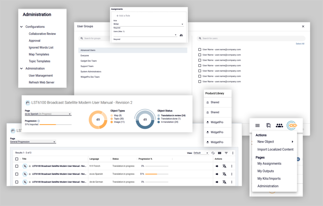Open the hamburger navigation menu
This screenshot has height=206, width=323.
257,125
